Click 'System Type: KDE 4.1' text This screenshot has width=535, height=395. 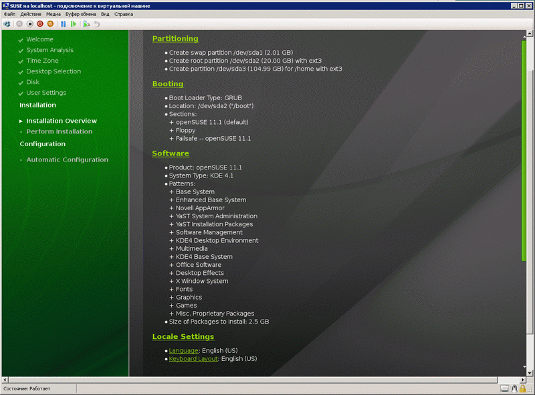(201, 175)
